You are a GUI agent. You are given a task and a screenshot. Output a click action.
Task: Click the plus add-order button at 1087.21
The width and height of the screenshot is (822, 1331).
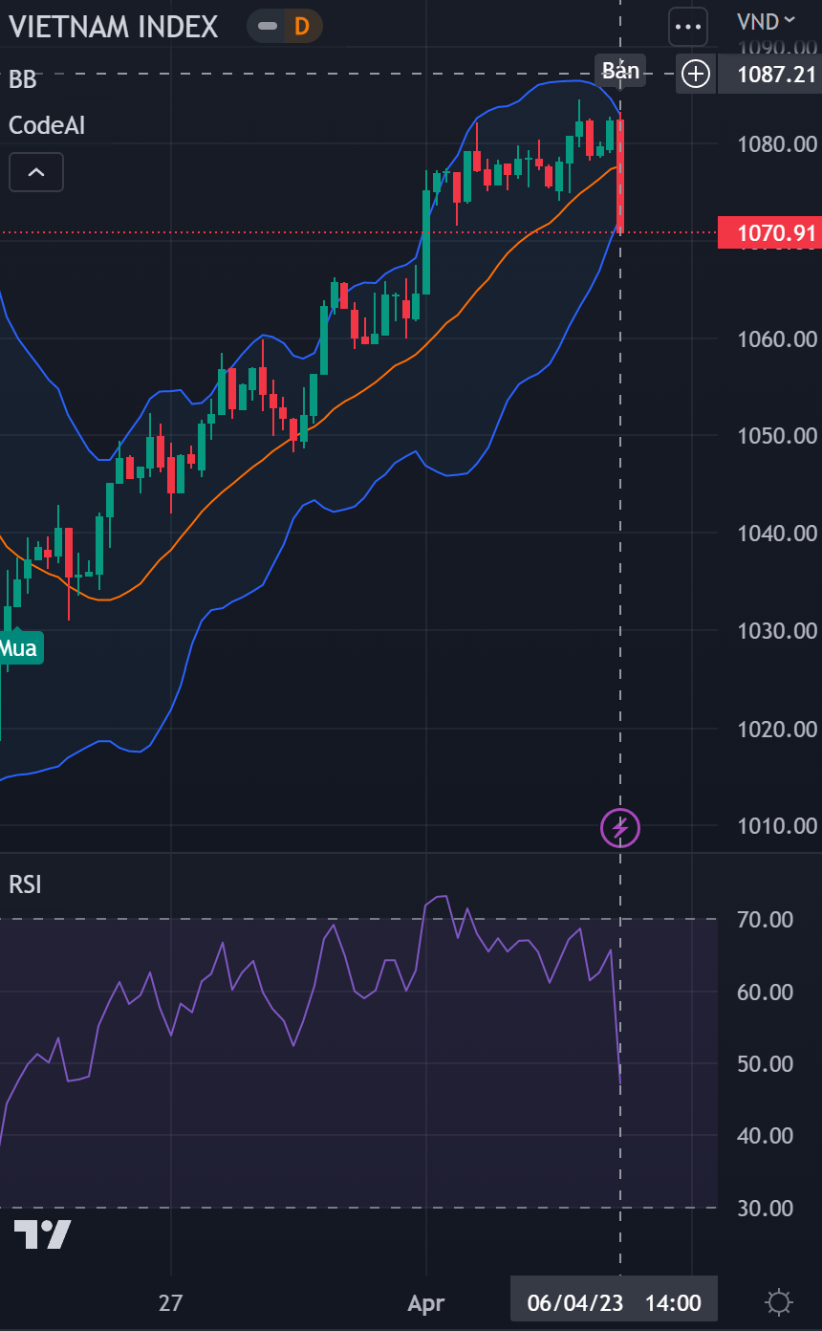click(x=695, y=74)
